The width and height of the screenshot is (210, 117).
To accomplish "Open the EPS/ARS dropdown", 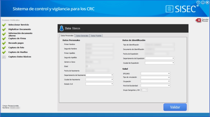I will 155,73.
